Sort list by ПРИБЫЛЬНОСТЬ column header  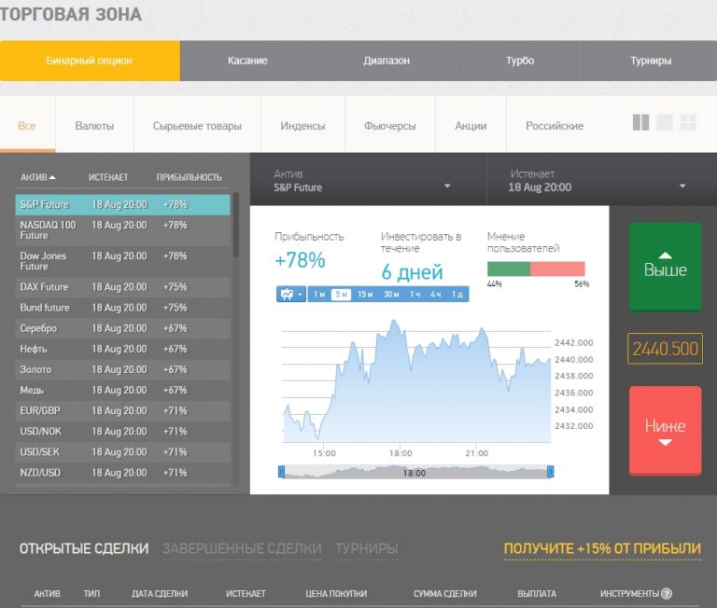(x=189, y=177)
